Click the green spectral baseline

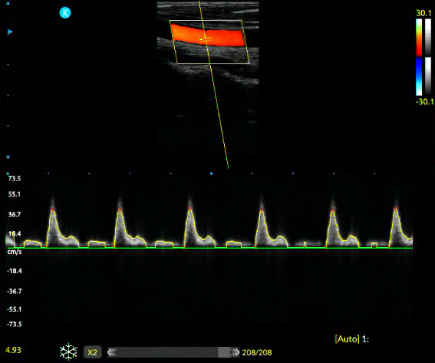click(209, 248)
